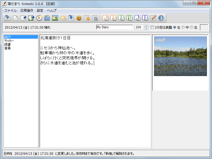Click the lake photo thumbnail

pos(180,56)
